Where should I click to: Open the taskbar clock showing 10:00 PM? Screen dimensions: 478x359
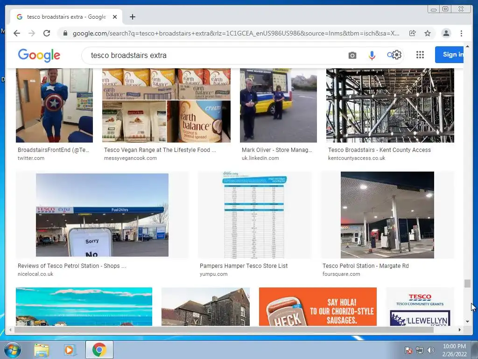454,350
